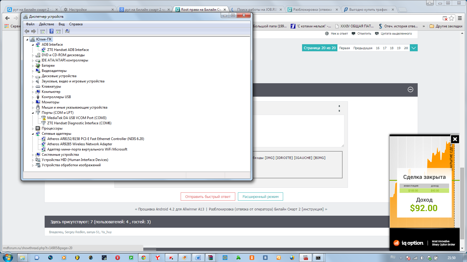Click the Back arrow in Device Manager toolbar
Screen dimensions: 467x262
pyautogui.click(x=27, y=31)
